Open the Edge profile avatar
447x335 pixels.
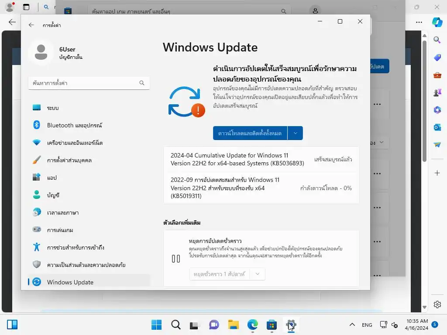pyautogui.click(x=10, y=7)
